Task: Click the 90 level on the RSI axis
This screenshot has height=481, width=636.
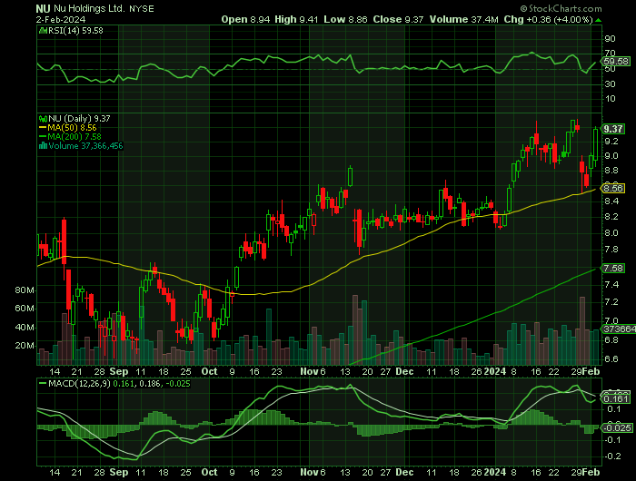Action: point(610,39)
